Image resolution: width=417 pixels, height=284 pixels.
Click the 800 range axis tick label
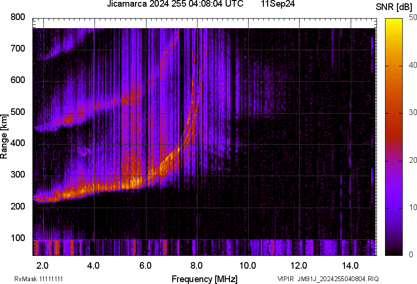(x=18, y=17)
